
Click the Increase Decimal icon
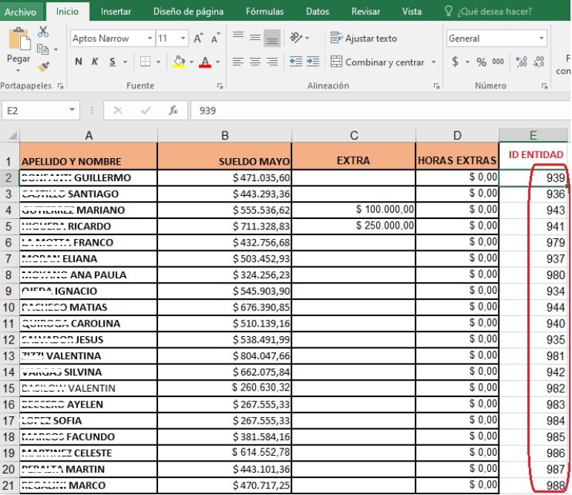520,62
